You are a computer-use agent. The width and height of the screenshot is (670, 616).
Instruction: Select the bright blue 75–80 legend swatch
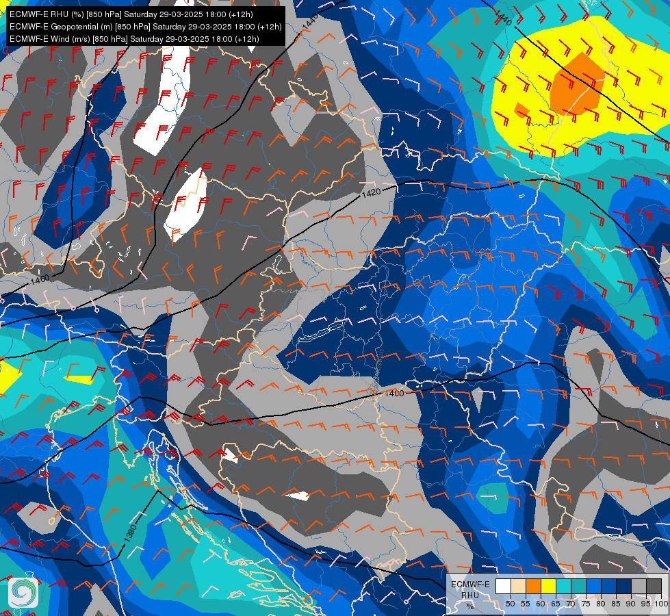593,586
